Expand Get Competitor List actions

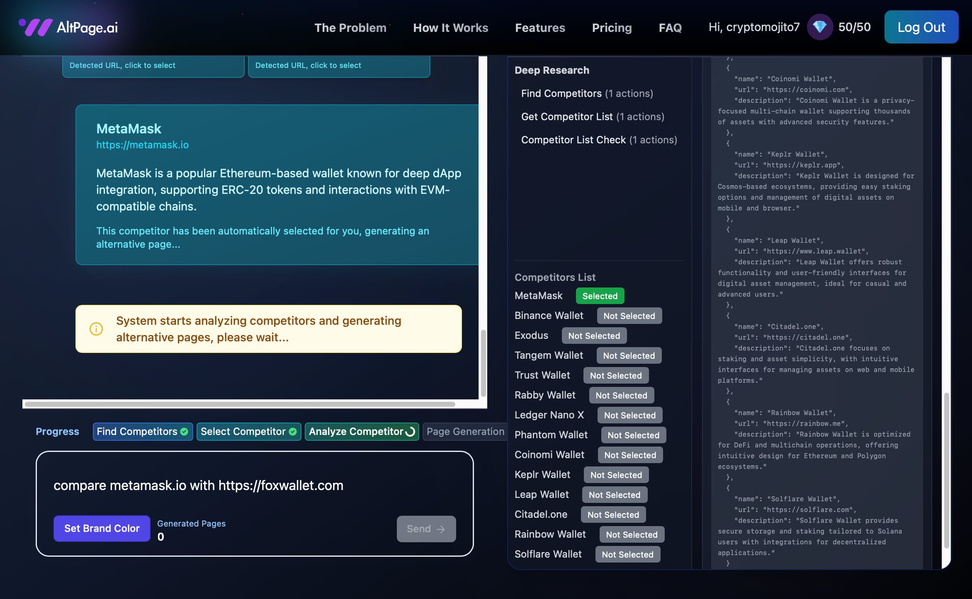point(592,117)
